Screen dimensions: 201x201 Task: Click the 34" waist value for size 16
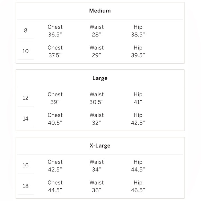(96, 169)
